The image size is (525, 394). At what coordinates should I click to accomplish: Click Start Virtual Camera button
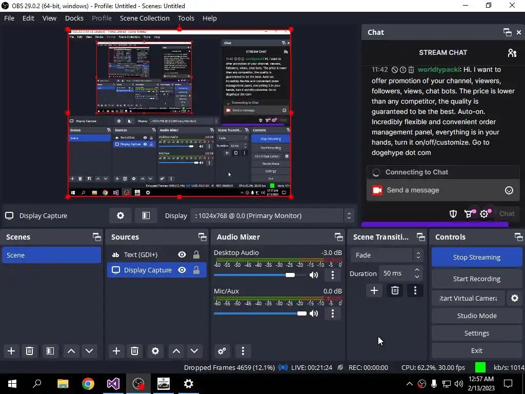468,298
